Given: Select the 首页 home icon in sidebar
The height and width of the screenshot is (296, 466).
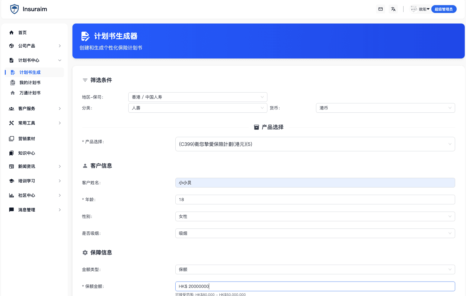Looking at the screenshot, I should click(11, 32).
